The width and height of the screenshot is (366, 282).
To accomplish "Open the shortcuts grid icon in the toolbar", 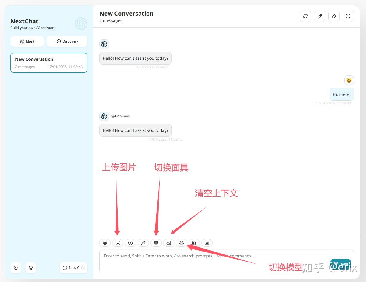I will click(194, 243).
